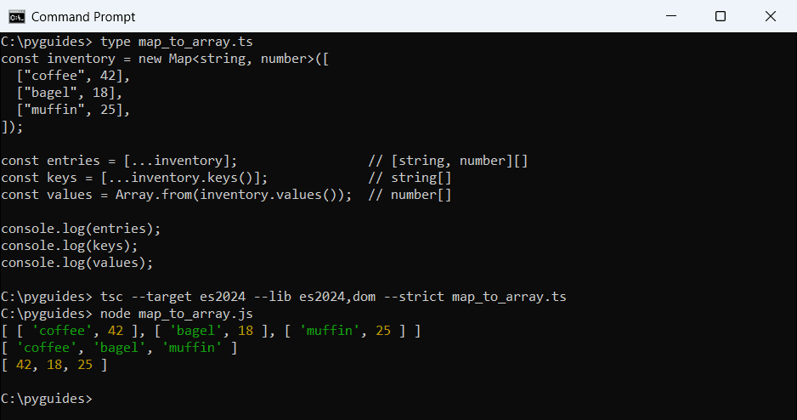Click the ["bagel", 18] source line
Viewport: 797px width, 420px height.
[x=69, y=93]
